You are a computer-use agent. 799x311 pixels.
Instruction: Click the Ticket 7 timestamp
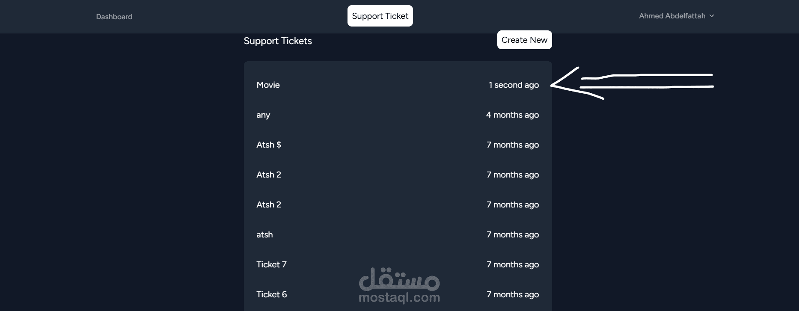[513, 264]
